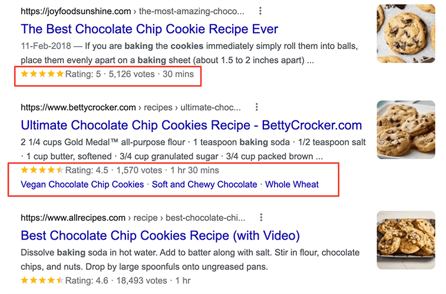The image size is (446, 294).
Task: Click the joyfoodsunshine cookie thumbnail image
Action: (x=405, y=33)
